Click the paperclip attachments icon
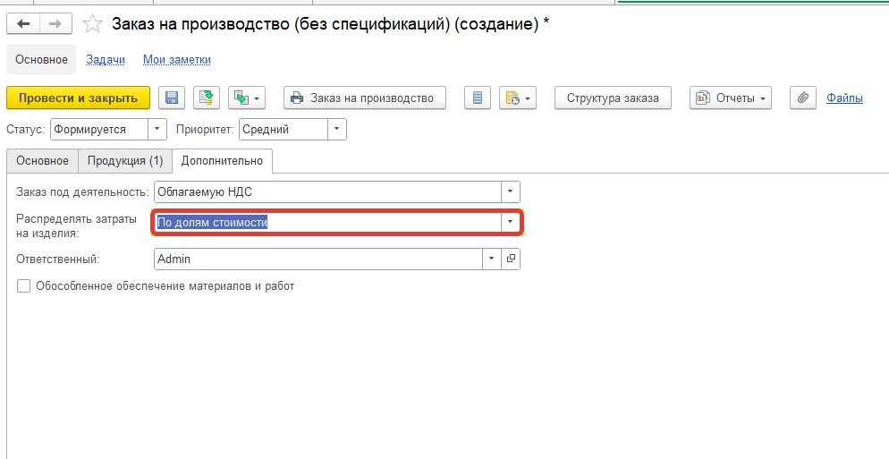The height and width of the screenshot is (459, 889). 803,98
